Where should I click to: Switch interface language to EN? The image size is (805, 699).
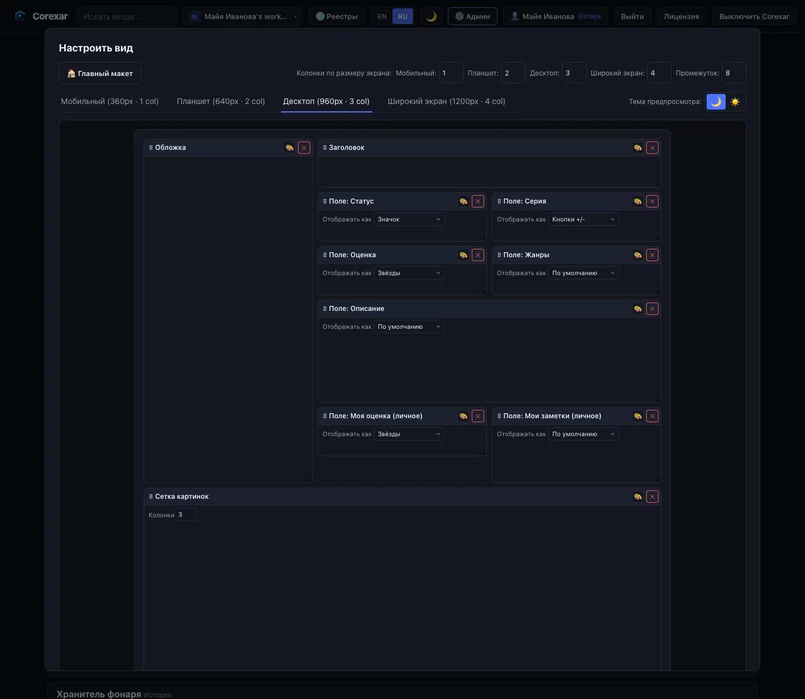tap(382, 16)
